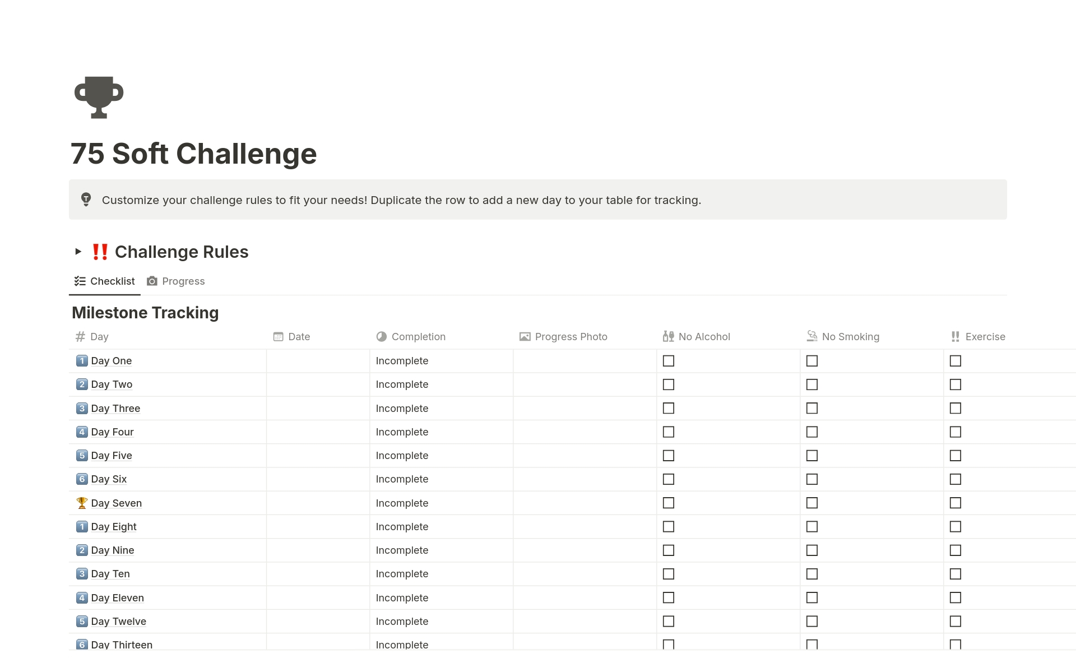The image size is (1076, 672).
Task: Enable the Exercise checkbox for Day Seven
Action: tap(956, 502)
